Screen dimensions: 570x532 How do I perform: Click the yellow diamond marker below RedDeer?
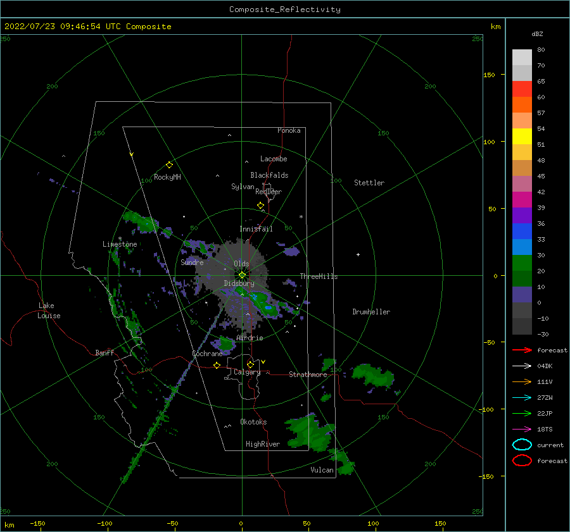[x=261, y=206]
